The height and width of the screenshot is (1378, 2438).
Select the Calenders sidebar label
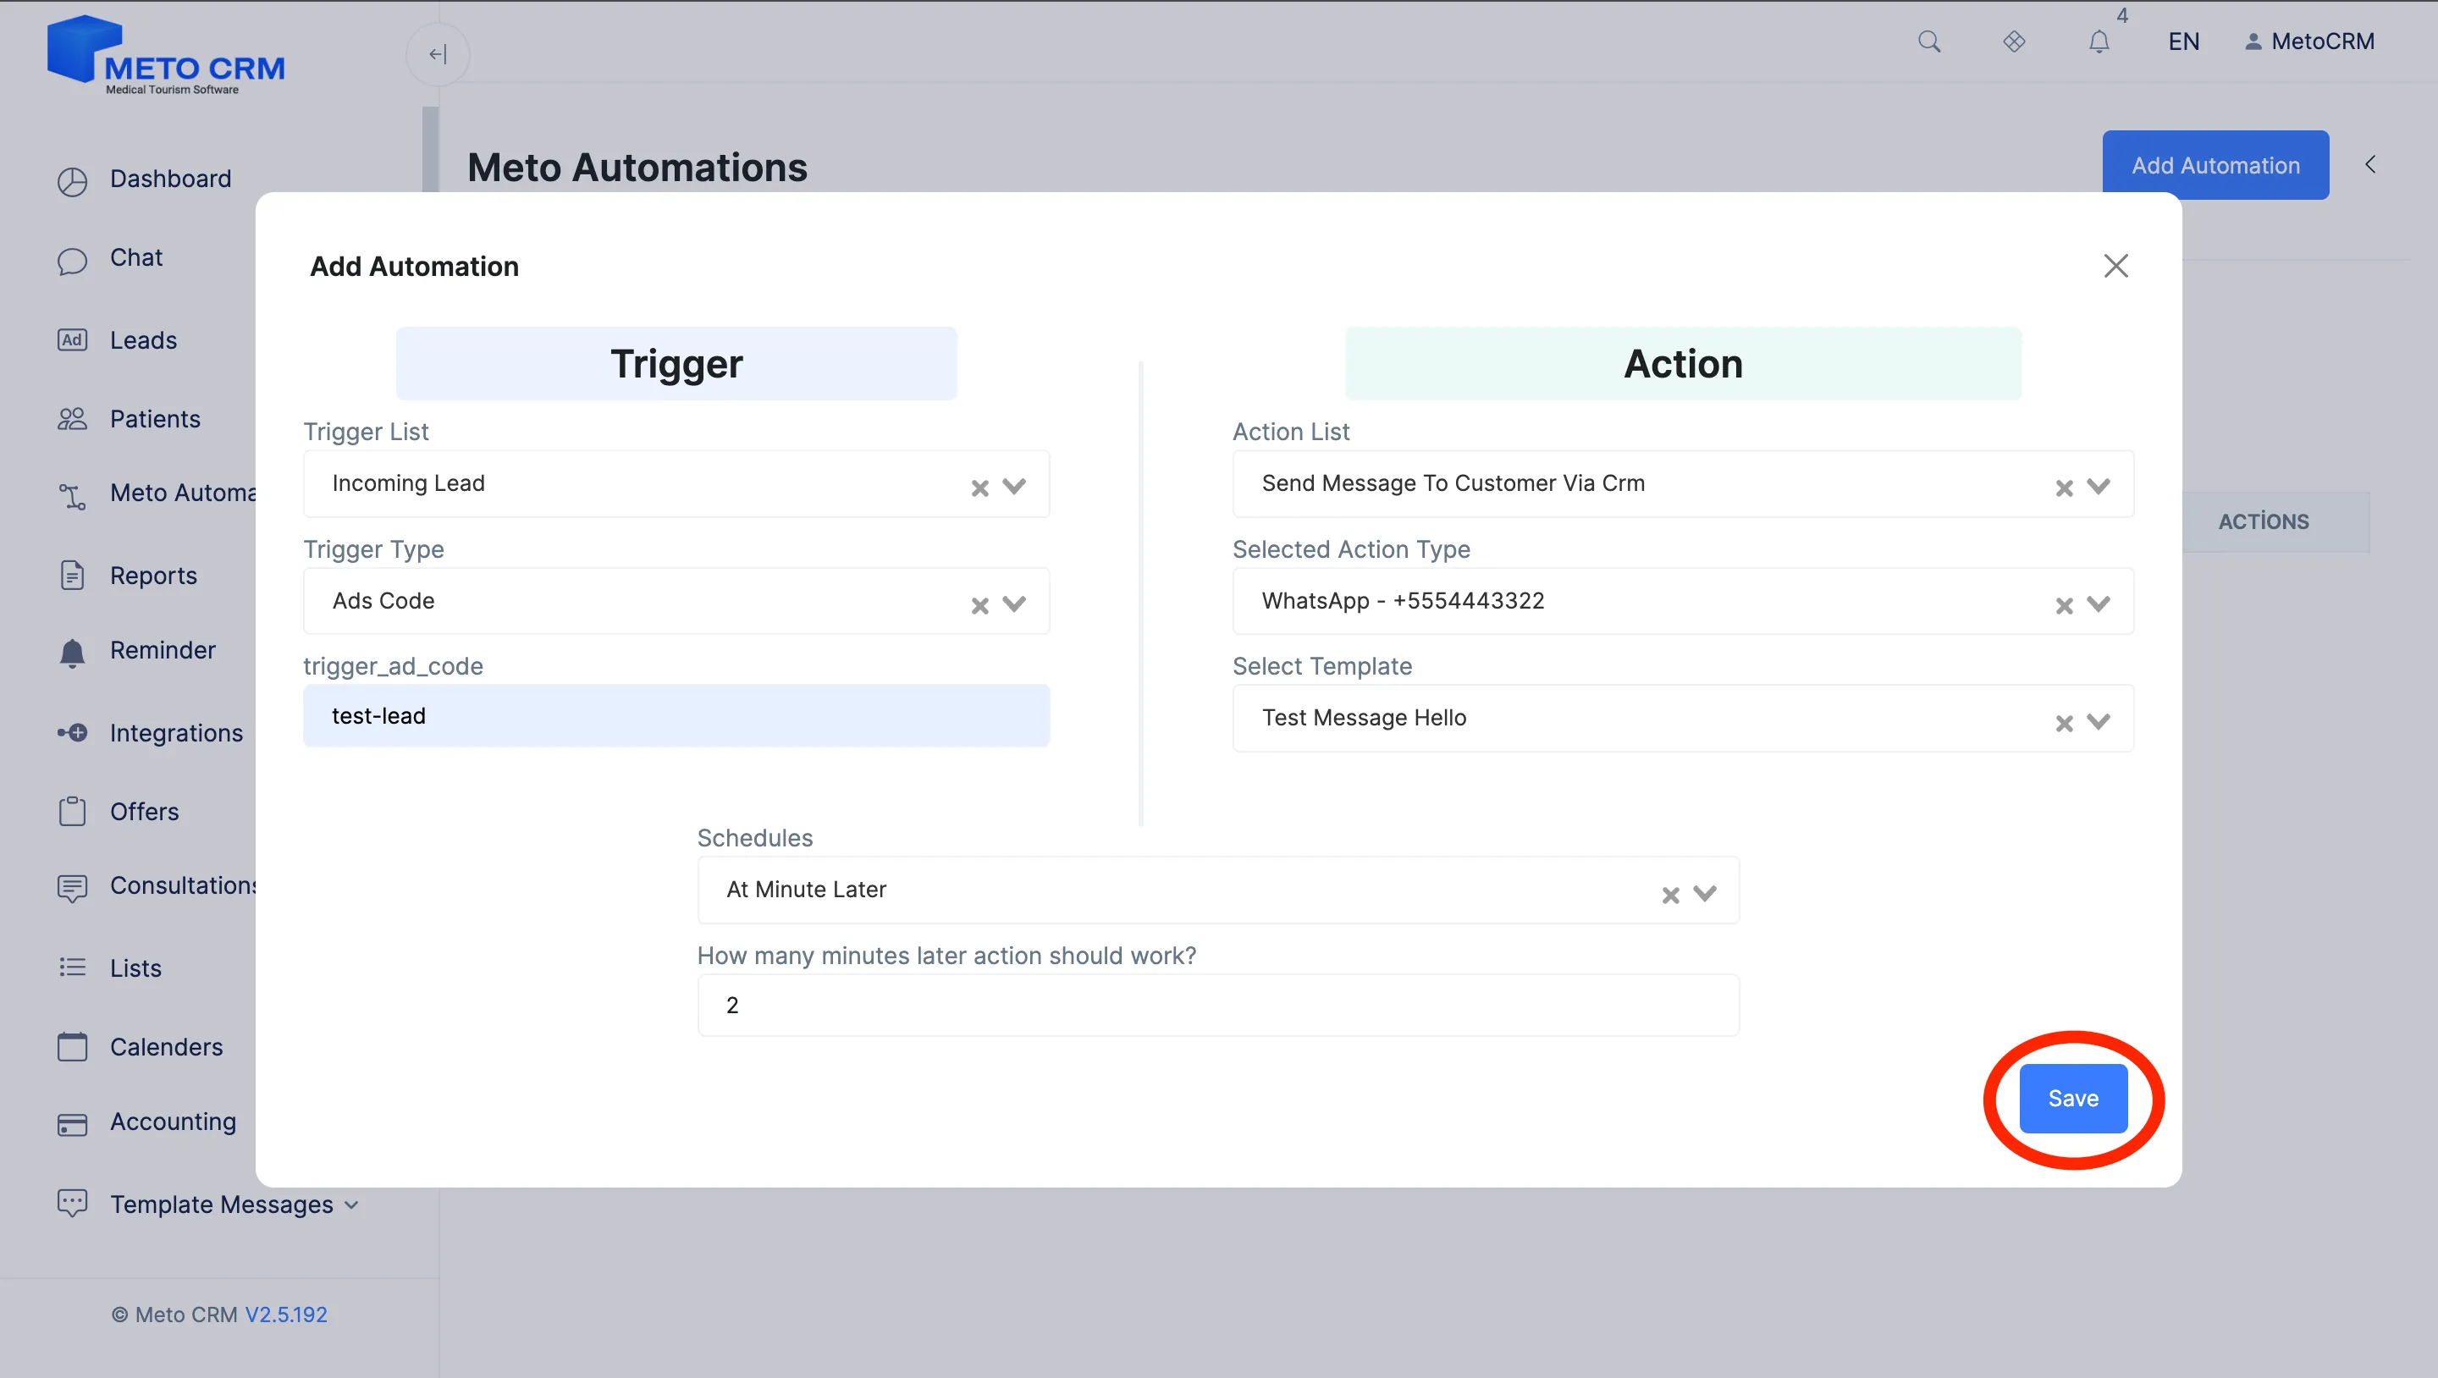(167, 1047)
